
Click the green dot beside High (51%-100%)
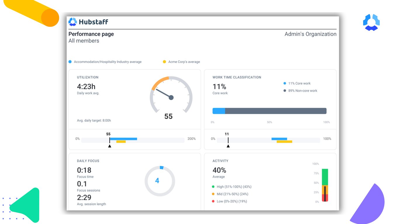coord(214,187)
